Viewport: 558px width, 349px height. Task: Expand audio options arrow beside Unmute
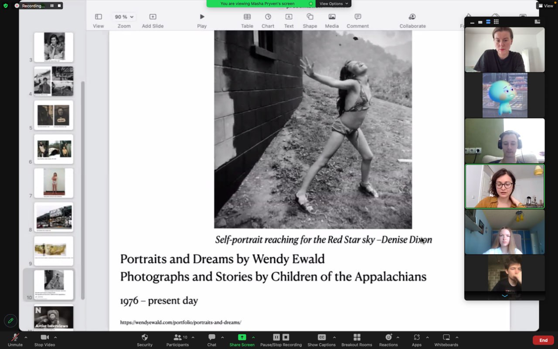[26, 337]
